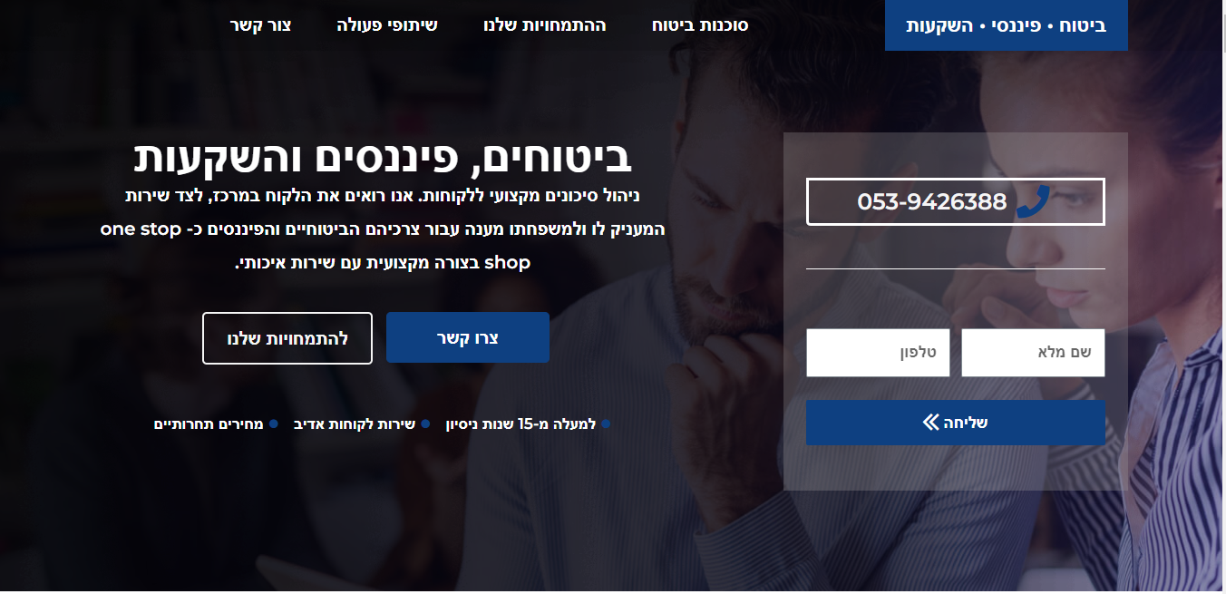Focus the טלפון input field
Image resolution: width=1226 pixels, height=594 pixels.
[x=878, y=353]
